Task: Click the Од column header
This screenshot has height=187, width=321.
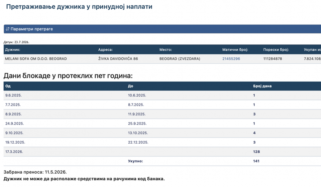Action: click(x=8, y=86)
